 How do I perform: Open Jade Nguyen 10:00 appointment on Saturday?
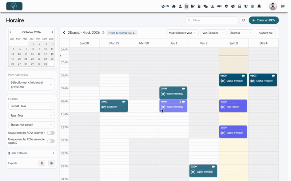233,106
